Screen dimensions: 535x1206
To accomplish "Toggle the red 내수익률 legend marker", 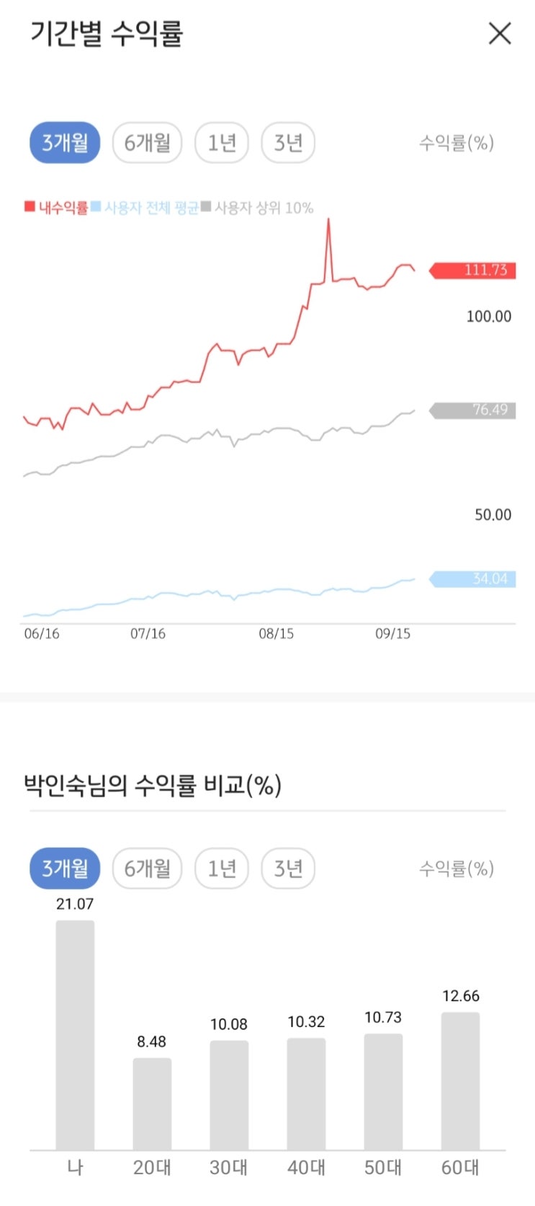I will (x=30, y=207).
